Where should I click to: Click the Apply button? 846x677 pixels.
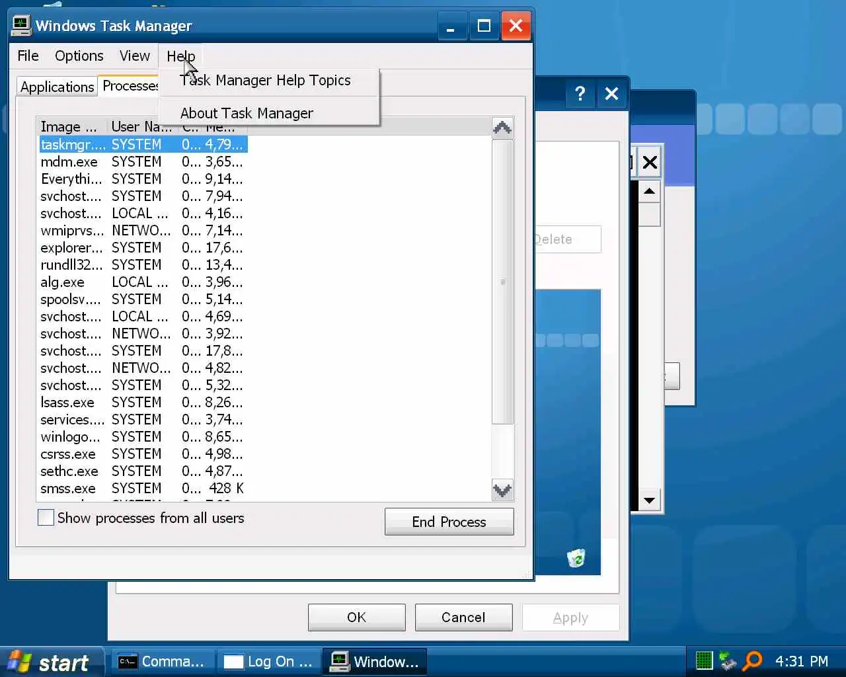(570, 617)
